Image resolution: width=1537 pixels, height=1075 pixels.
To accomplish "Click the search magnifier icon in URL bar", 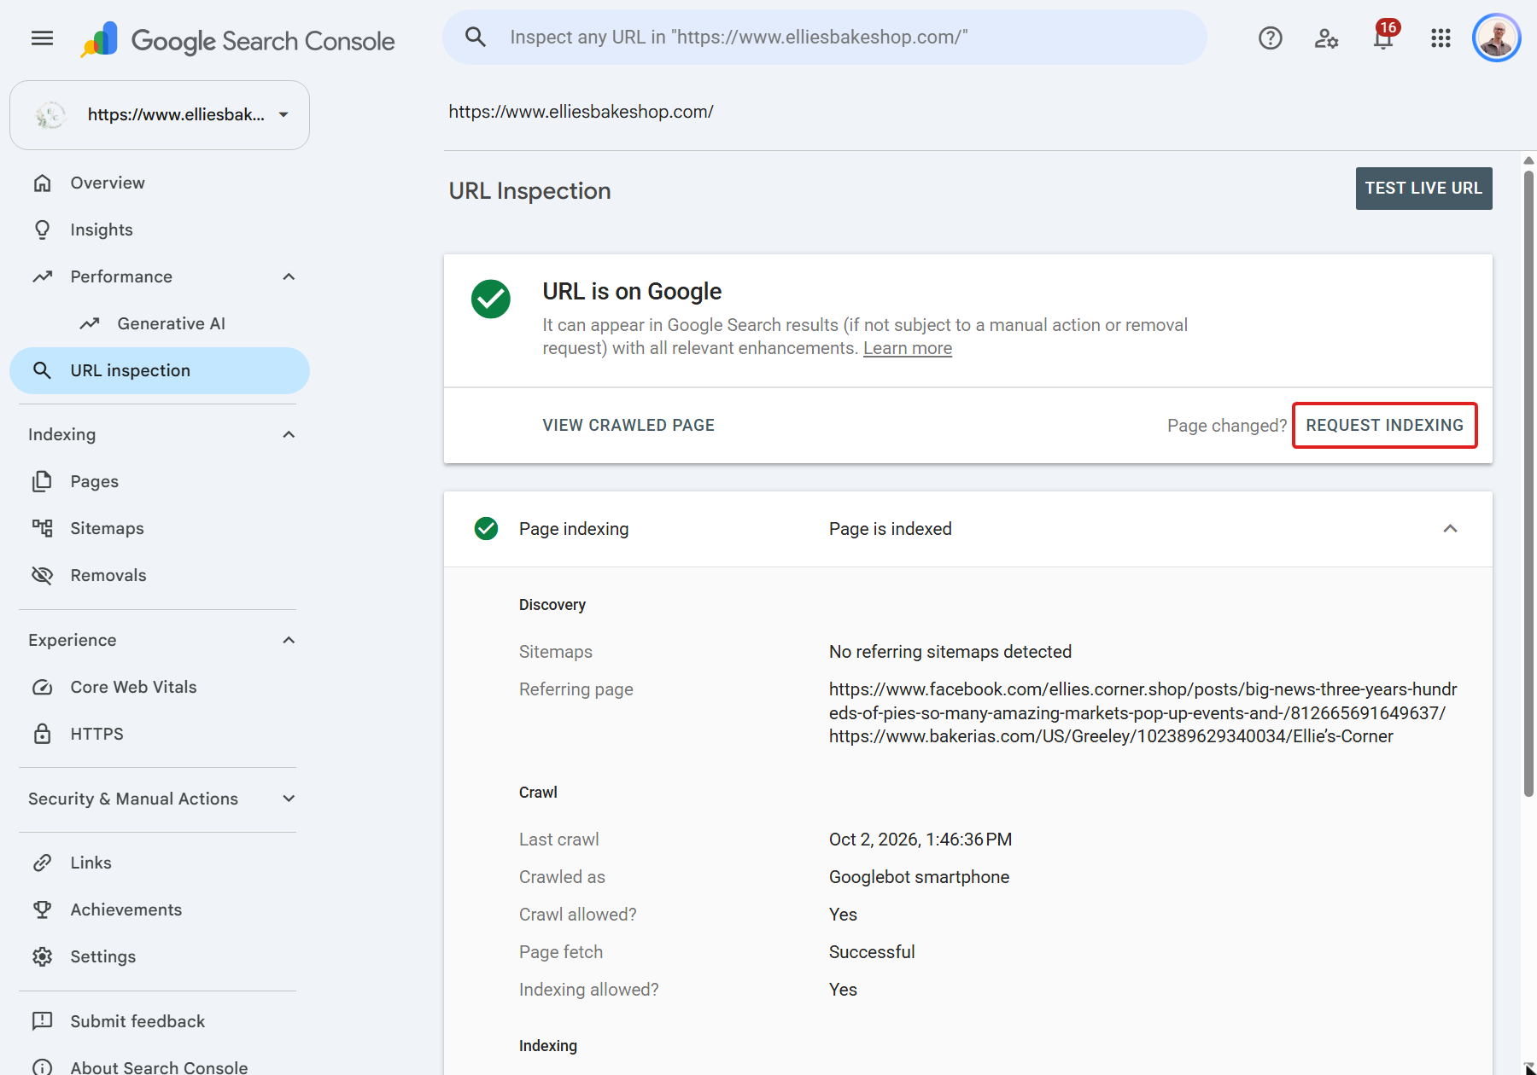I will (x=476, y=37).
